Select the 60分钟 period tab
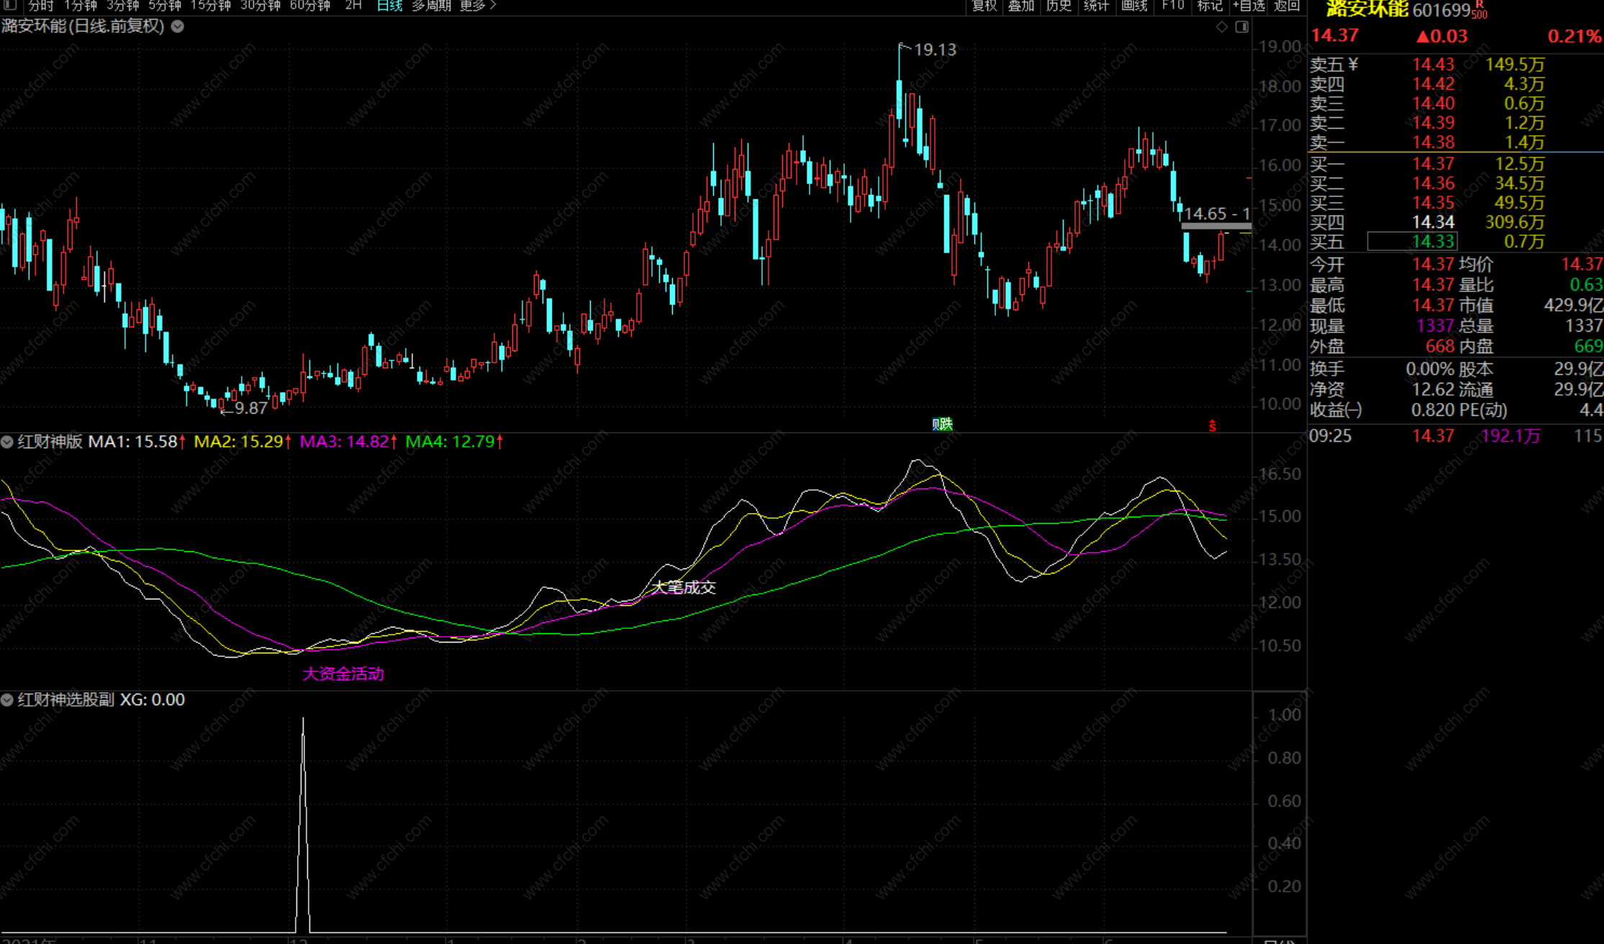 click(310, 5)
